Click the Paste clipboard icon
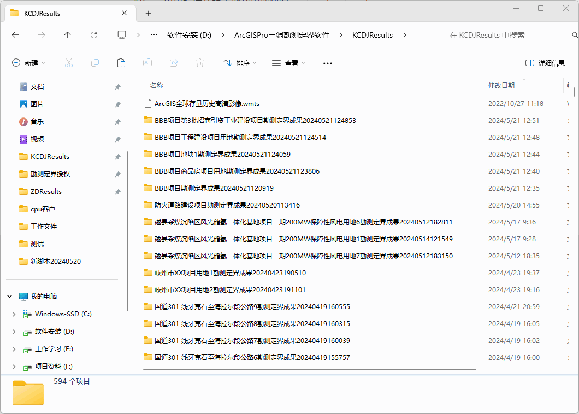 (121, 63)
